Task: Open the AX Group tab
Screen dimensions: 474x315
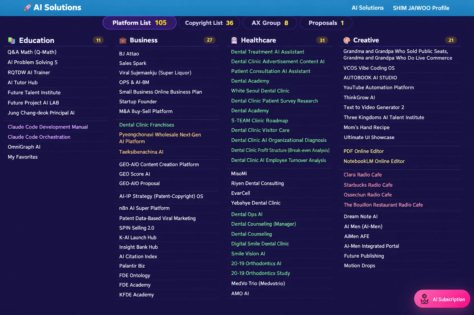Action: click(270, 23)
